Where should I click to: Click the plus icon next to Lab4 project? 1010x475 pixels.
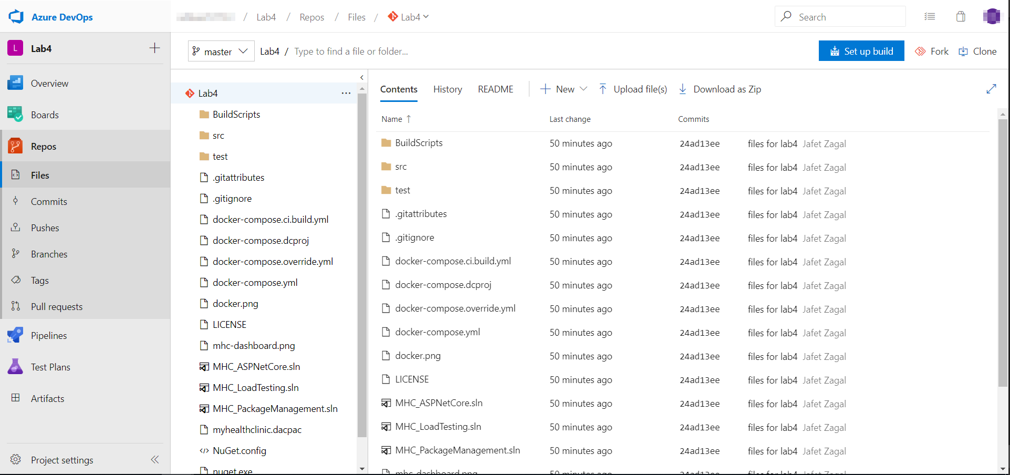point(154,48)
